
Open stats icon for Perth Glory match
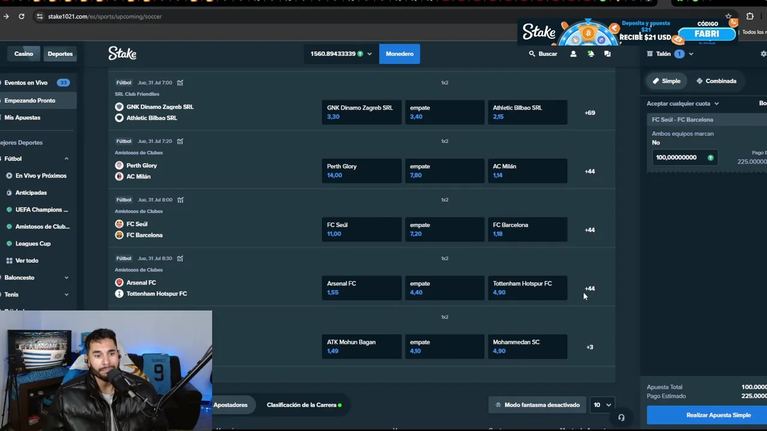(180, 141)
